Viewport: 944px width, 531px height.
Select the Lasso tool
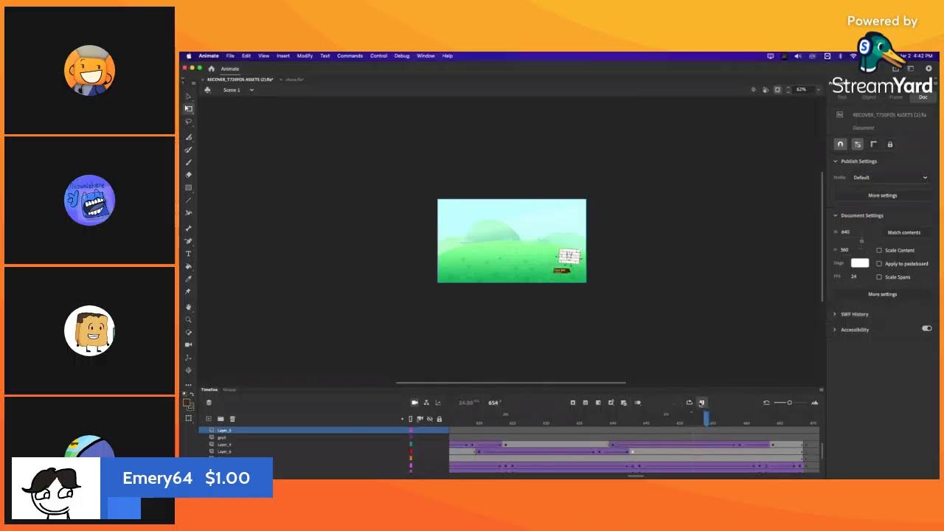pos(188,121)
